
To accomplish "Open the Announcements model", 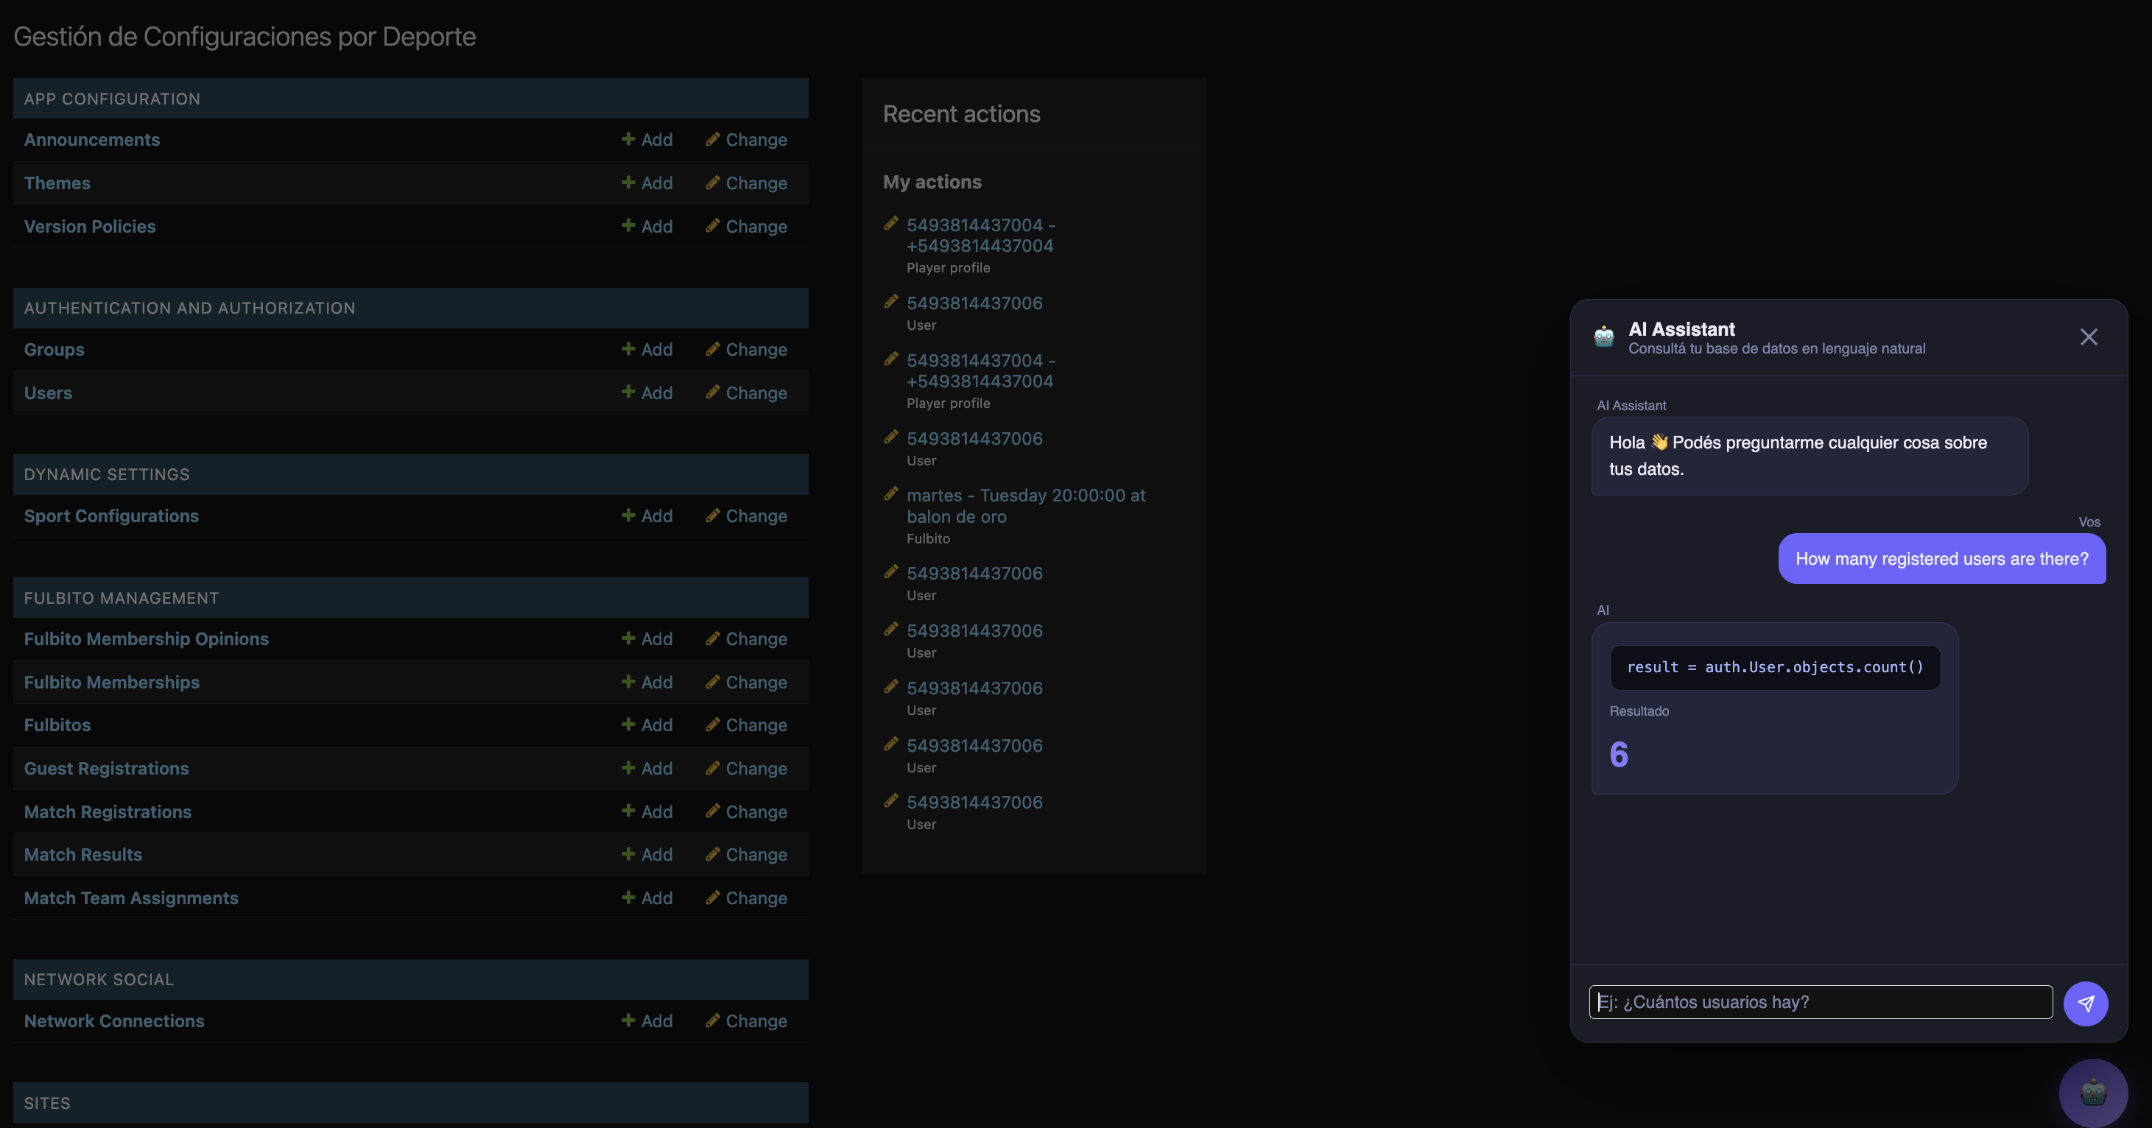I will (x=92, y=139).
